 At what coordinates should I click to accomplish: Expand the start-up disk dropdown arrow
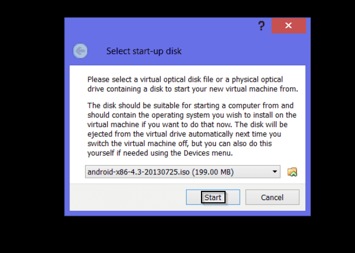(x=275, y=172)
